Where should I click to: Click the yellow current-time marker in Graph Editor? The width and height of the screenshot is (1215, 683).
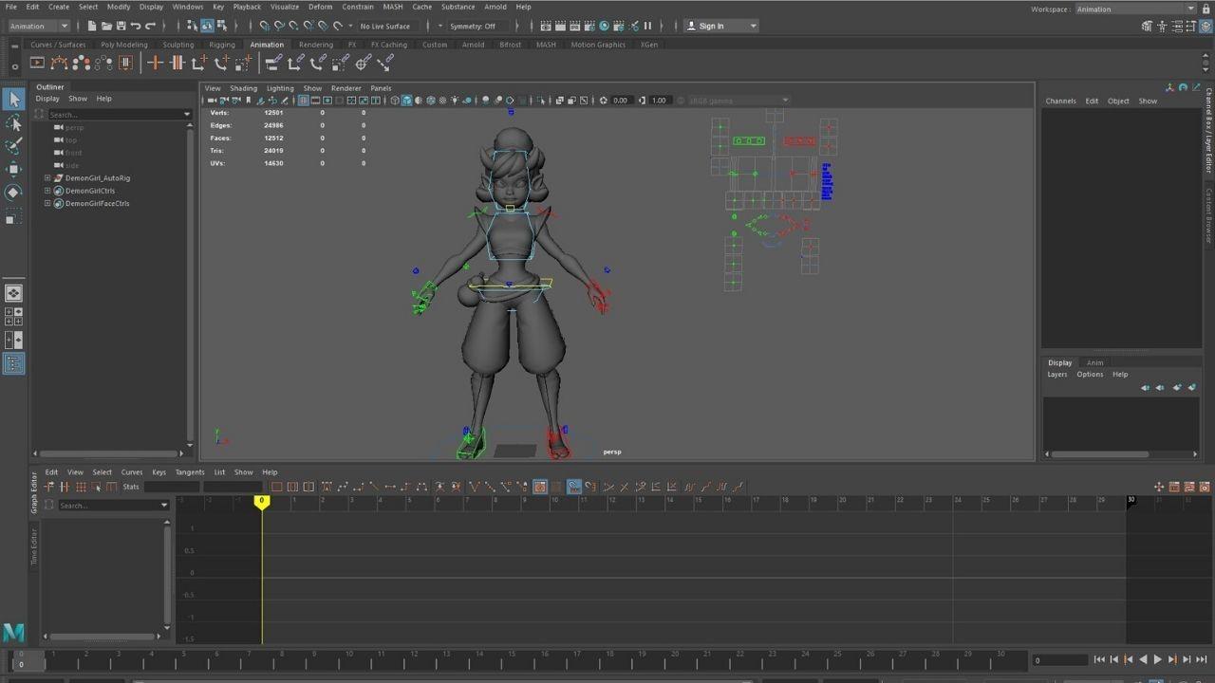262,502
